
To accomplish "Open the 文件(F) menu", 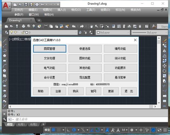I will click(19, 10).
